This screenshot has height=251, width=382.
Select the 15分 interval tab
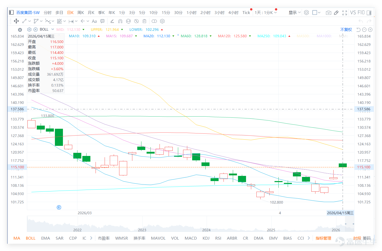[x=166, y=12]
